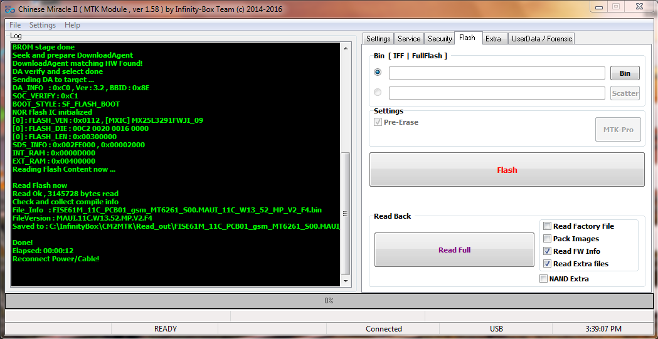This screenshot has width=658, height=339.
Task: Switch to the Security tab
Action: (x=440, y=39)
